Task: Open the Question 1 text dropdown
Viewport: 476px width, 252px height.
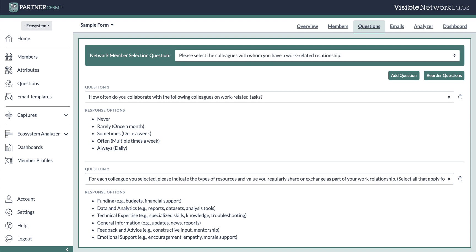Action: [x=269, y=97]
